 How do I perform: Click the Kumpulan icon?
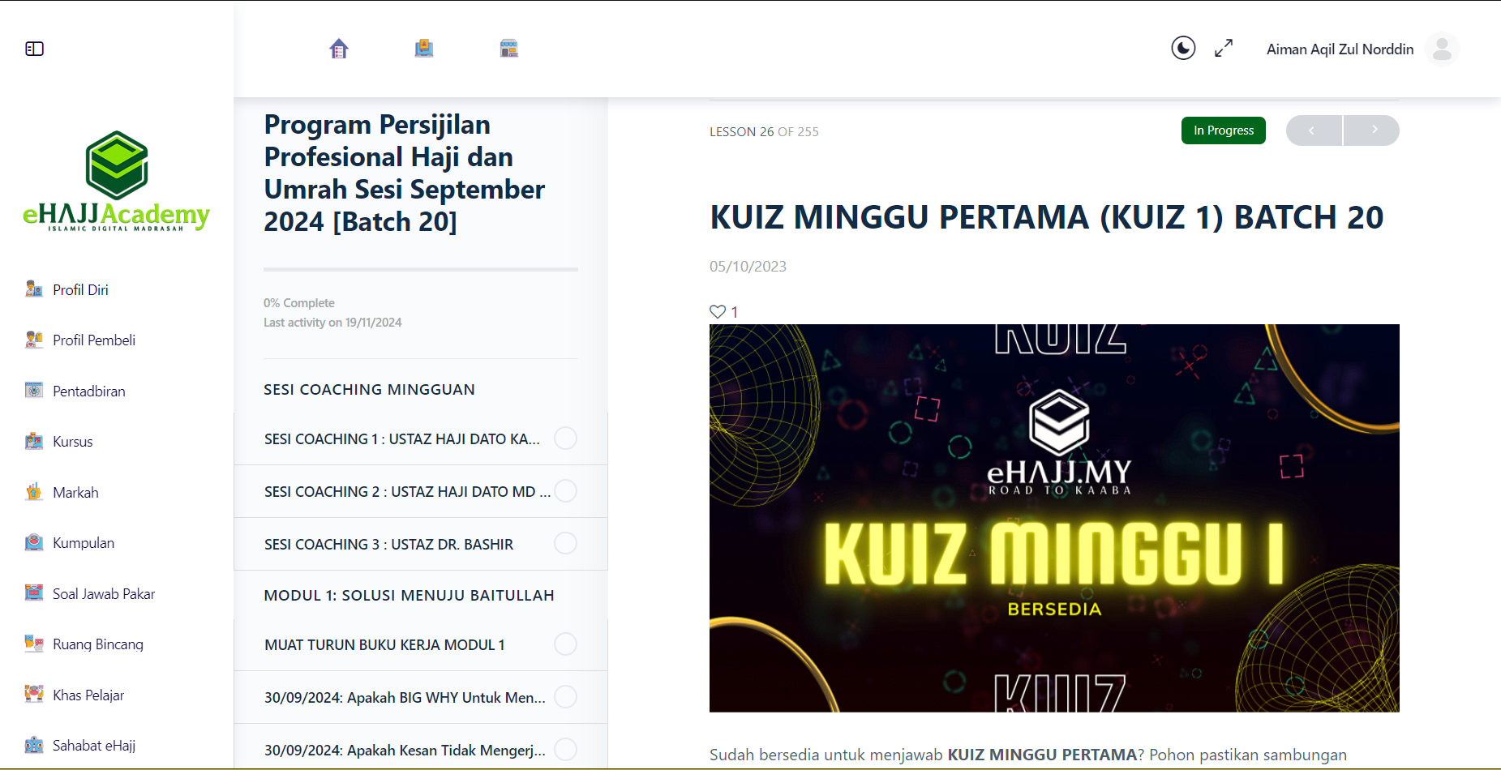point(34,542)
